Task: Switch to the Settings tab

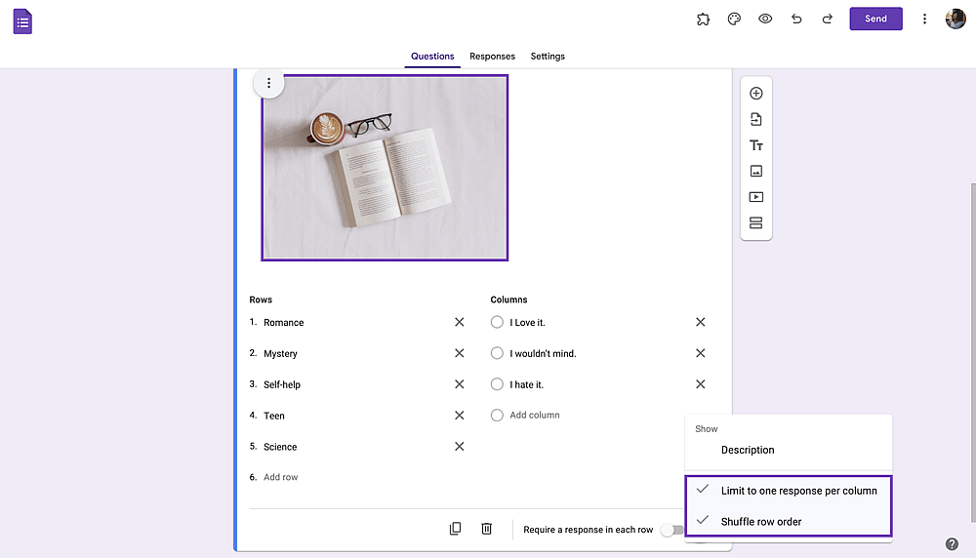Action: (x=548, y=56)
